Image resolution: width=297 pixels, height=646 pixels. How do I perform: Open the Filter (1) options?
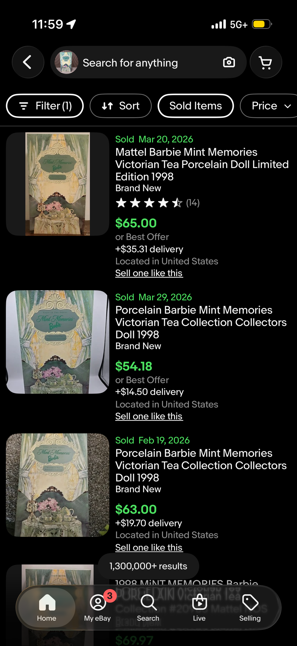45,106
